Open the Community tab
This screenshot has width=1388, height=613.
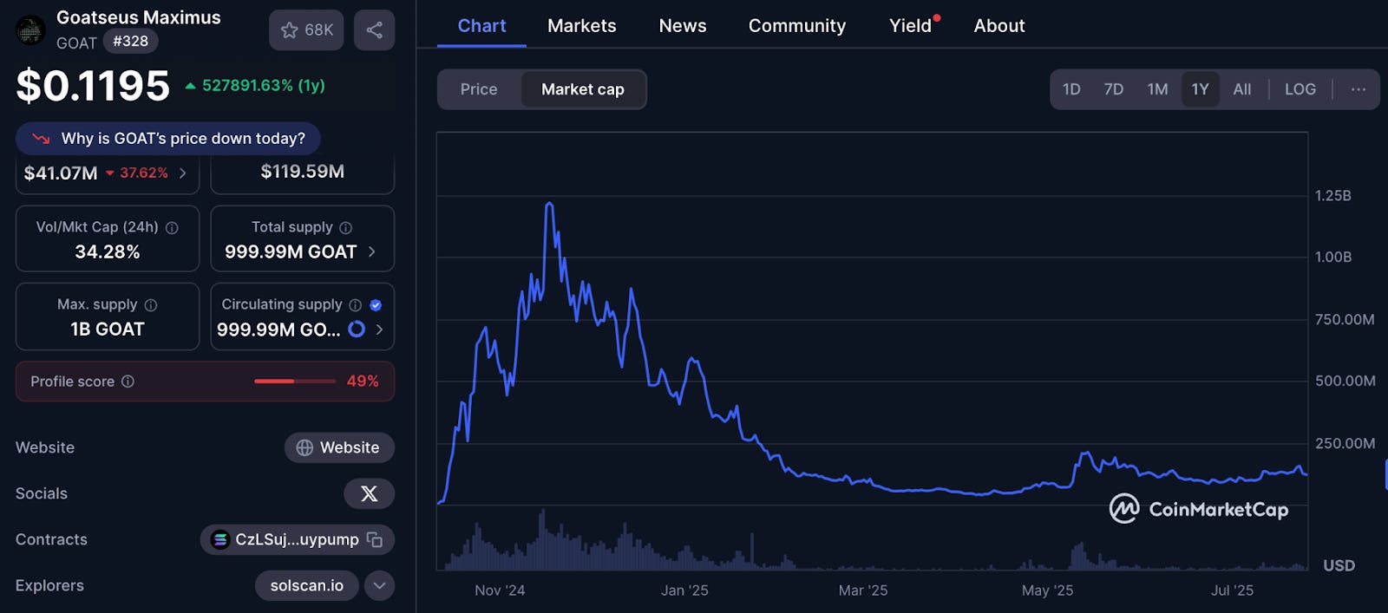tap(797, 26)
